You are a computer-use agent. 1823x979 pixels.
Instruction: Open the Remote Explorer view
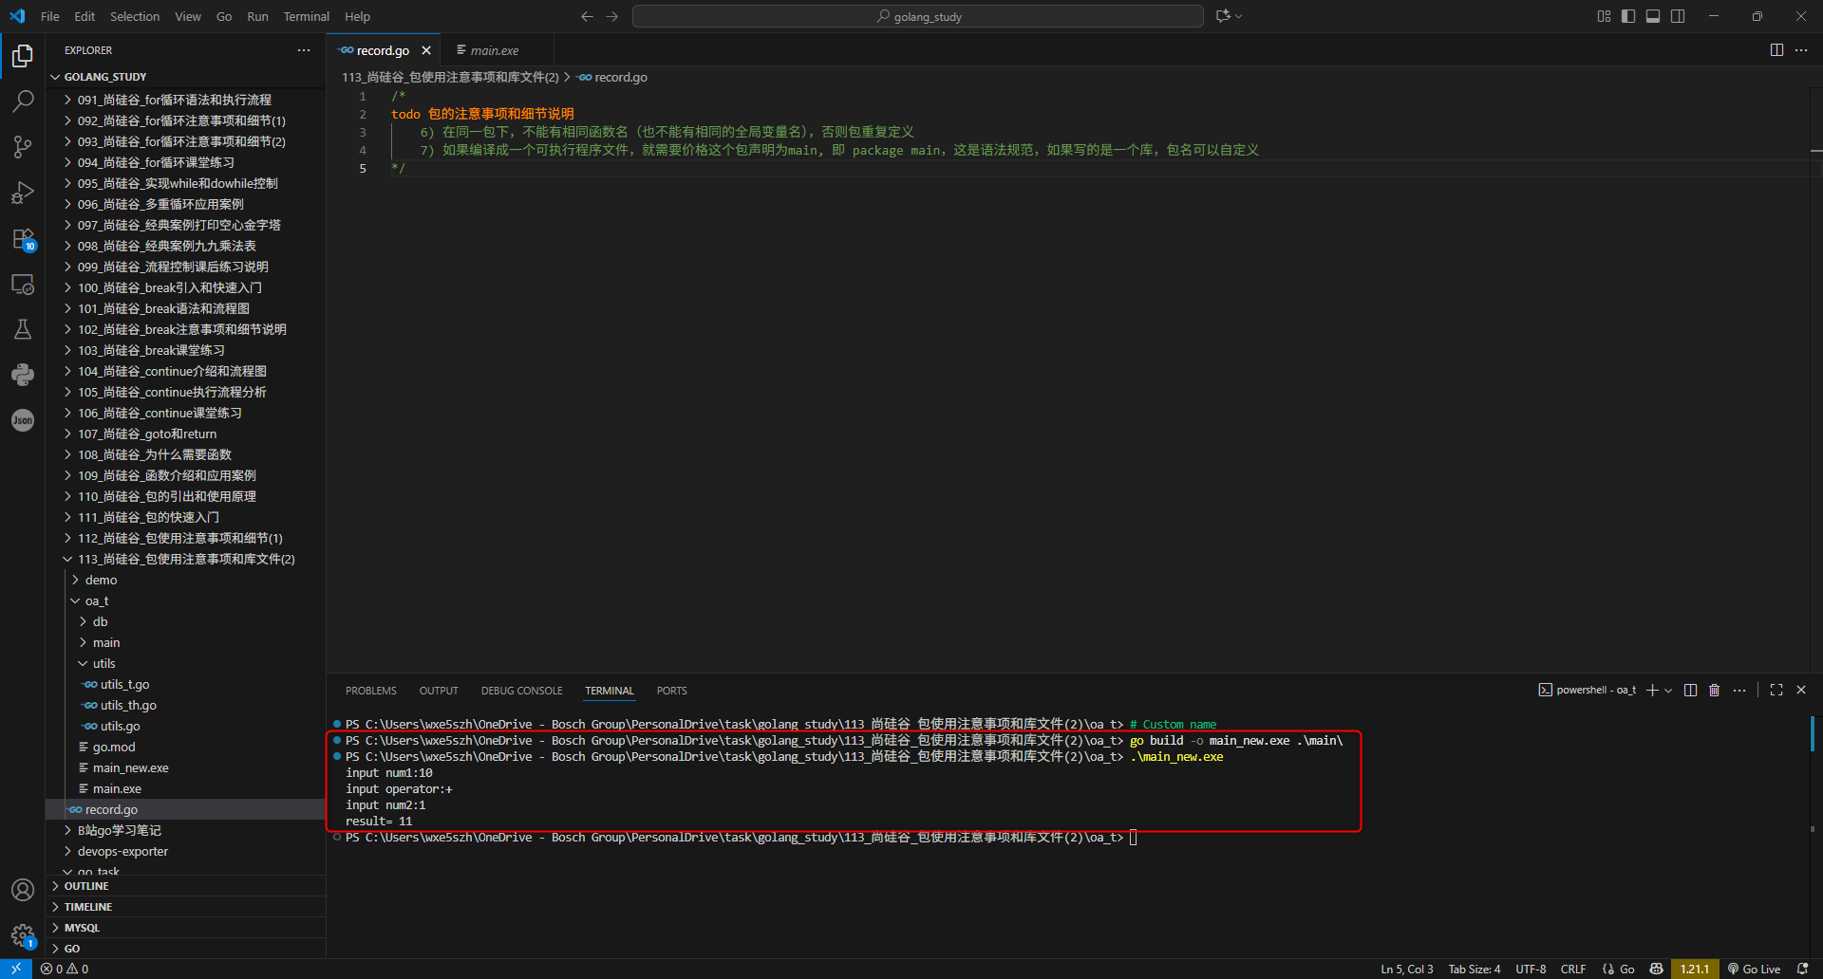tap(23, 284)
